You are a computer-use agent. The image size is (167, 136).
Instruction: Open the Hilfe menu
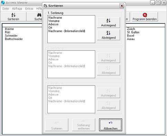click(39, 9)
